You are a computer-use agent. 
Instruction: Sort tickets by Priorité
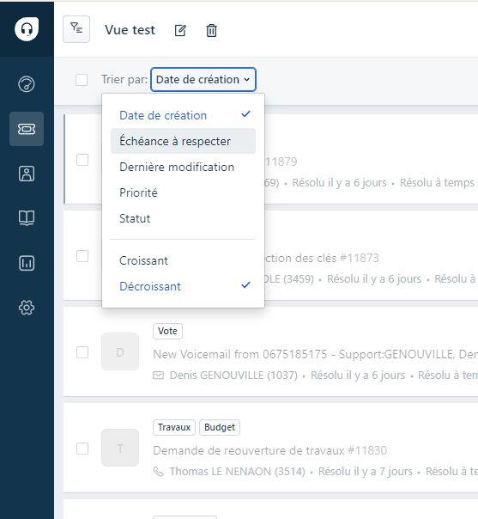[183, 192]
